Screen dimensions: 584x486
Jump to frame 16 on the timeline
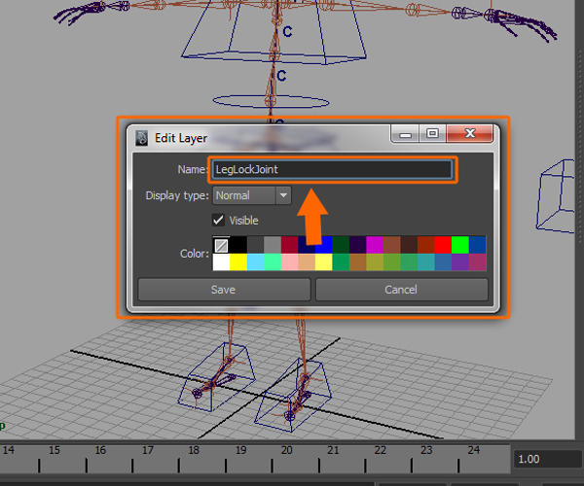click(x=100, y=450)
